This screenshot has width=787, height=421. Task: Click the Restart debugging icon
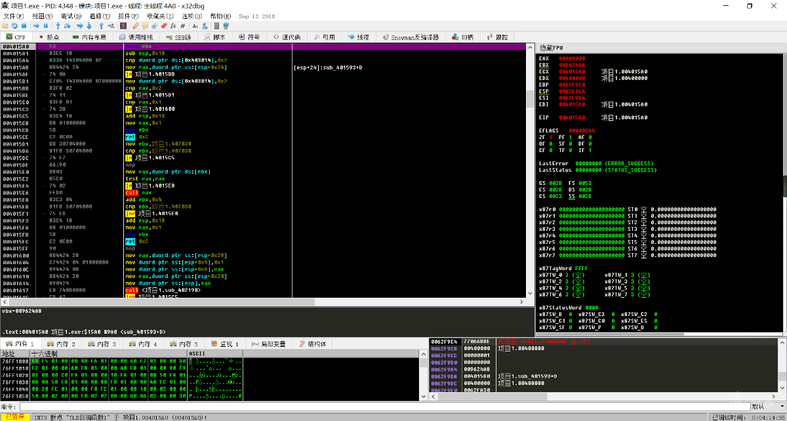[x=14, y=26]
